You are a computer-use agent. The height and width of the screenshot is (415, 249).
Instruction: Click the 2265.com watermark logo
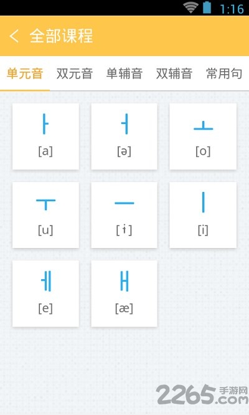202,394
